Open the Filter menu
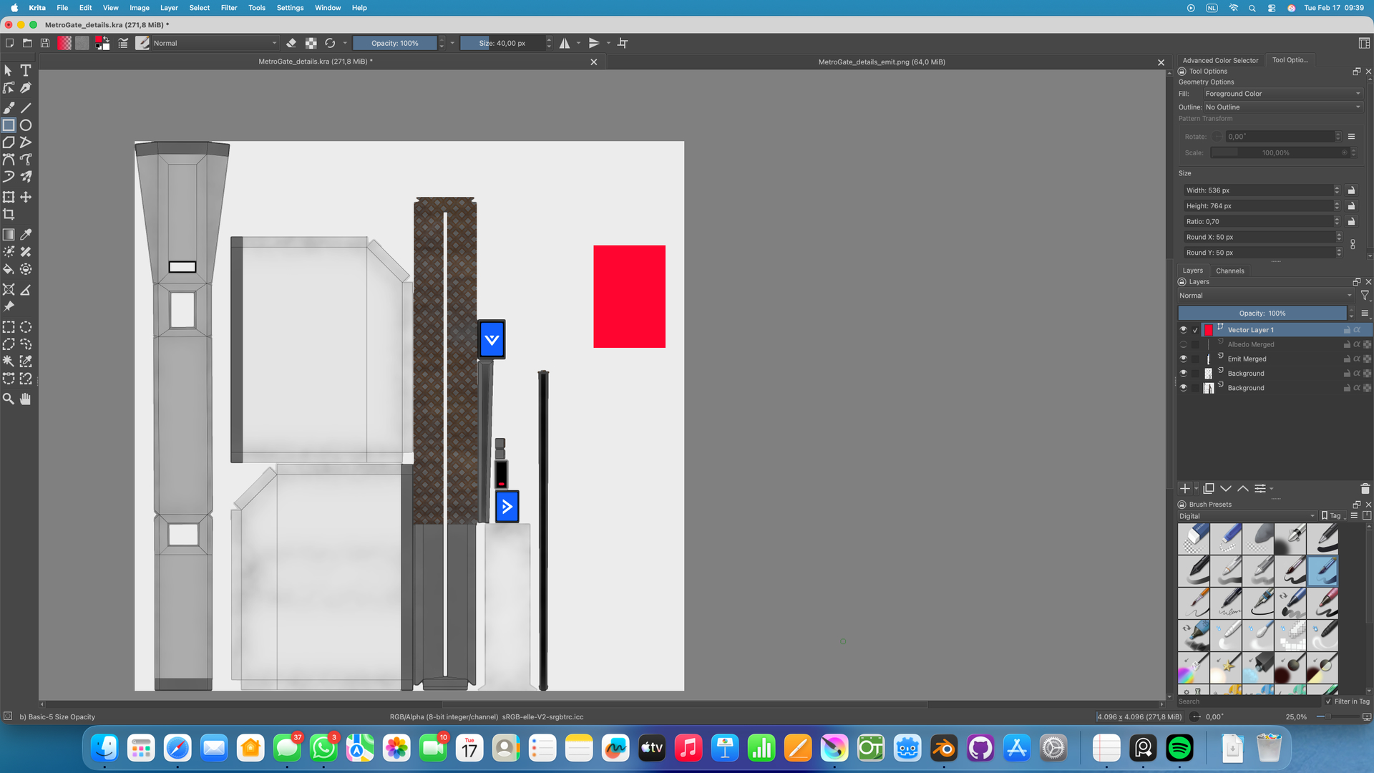1374x773 pixels. (229, 8)
